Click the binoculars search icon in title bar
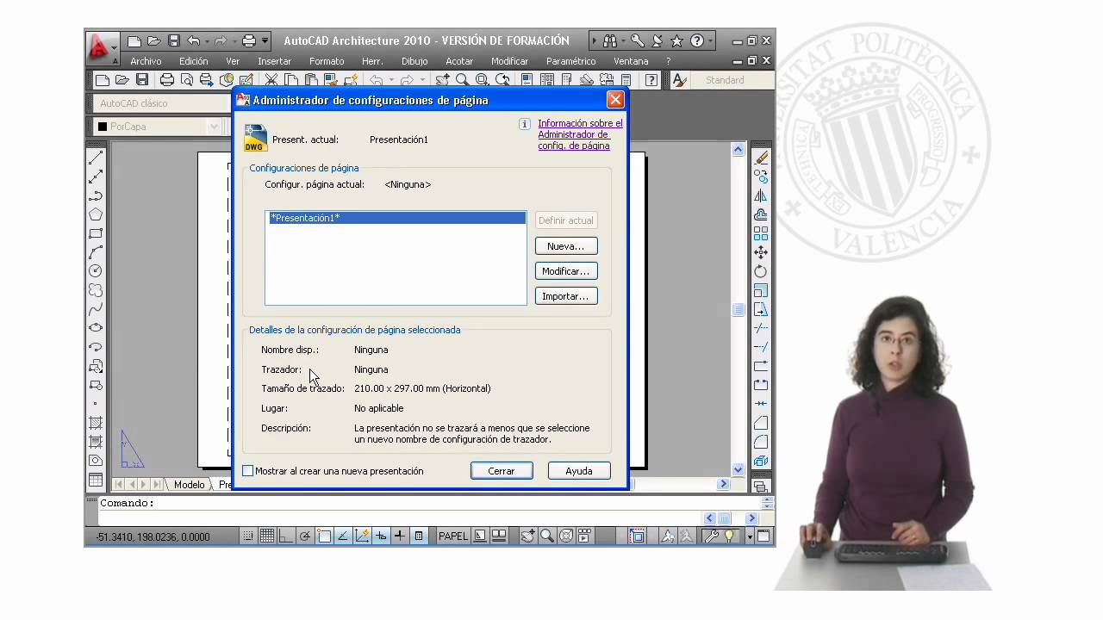This screenshot has width=1103, height=620. (x=610, y=40)
